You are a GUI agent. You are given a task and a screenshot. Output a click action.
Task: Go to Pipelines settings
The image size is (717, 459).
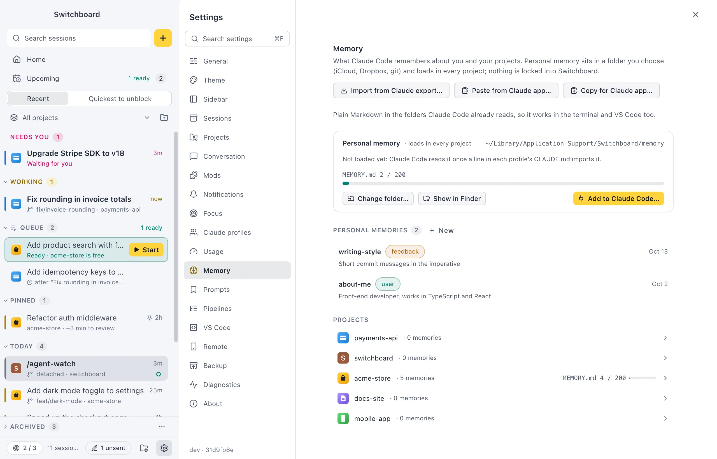click(x=237, y=308)
